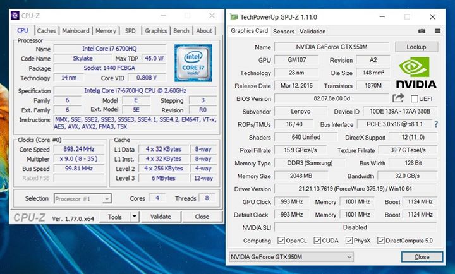455x274 pixels.
Task: Click the Threads value 8
Action: tap(207, 198)
